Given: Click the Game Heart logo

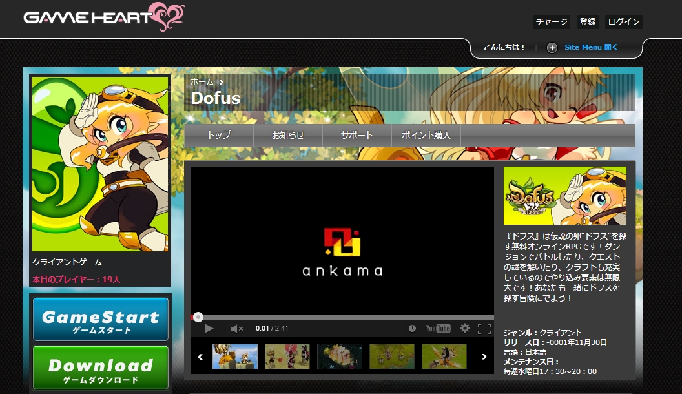Looking at the screenshot, I should click(104, 17).
